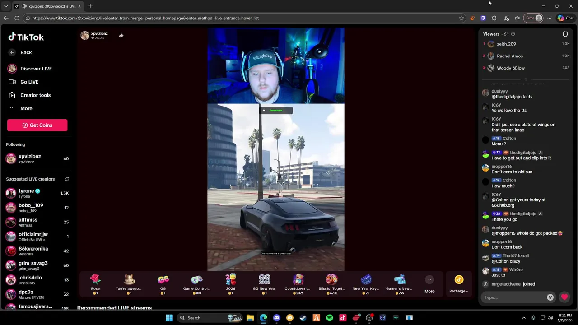The height and width of the screenshot is (325, 578).
Task: Open Steam from taskbar
Action: 303,318
